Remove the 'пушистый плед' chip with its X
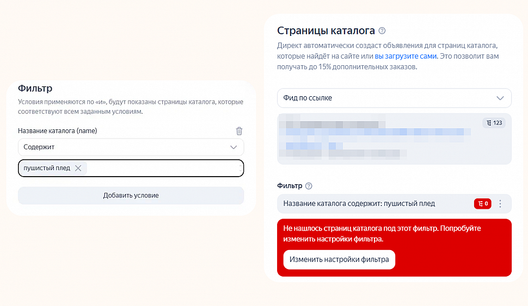The image size is (528, 306). [78, 168]
